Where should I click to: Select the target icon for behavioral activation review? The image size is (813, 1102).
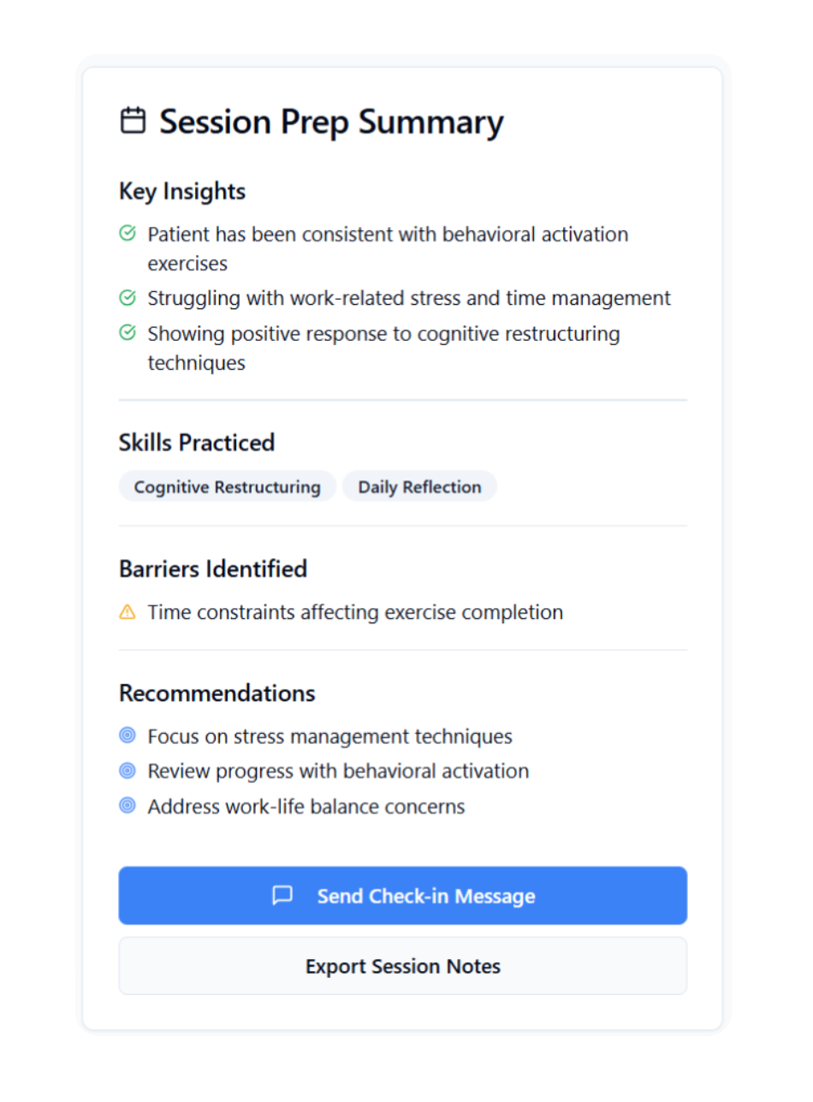click(128, 770)
